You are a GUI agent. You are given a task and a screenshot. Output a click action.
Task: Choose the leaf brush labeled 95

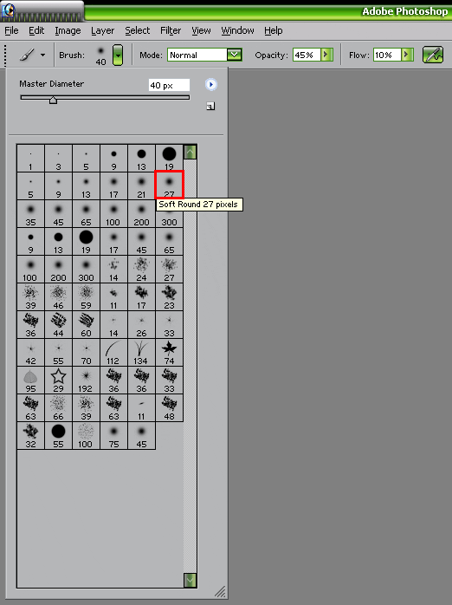pyautogui.click(x=30, y=380)
